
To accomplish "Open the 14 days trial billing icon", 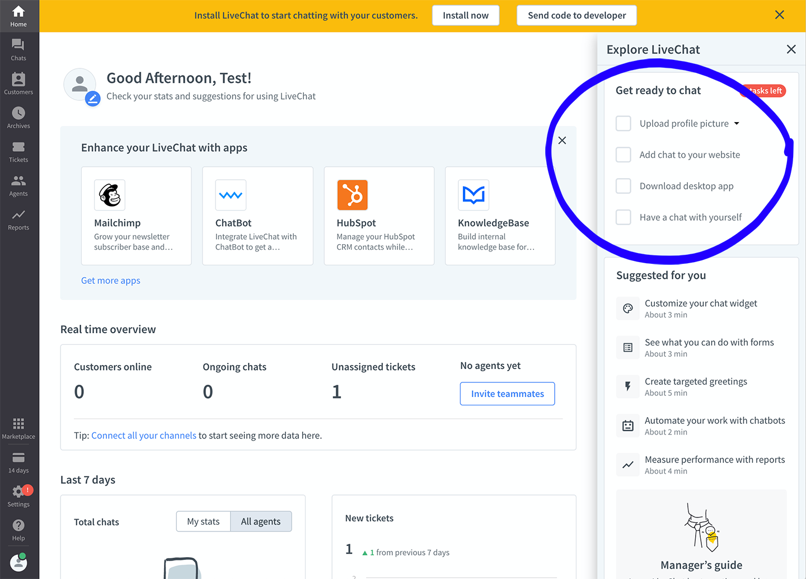I will pos(18,463).
